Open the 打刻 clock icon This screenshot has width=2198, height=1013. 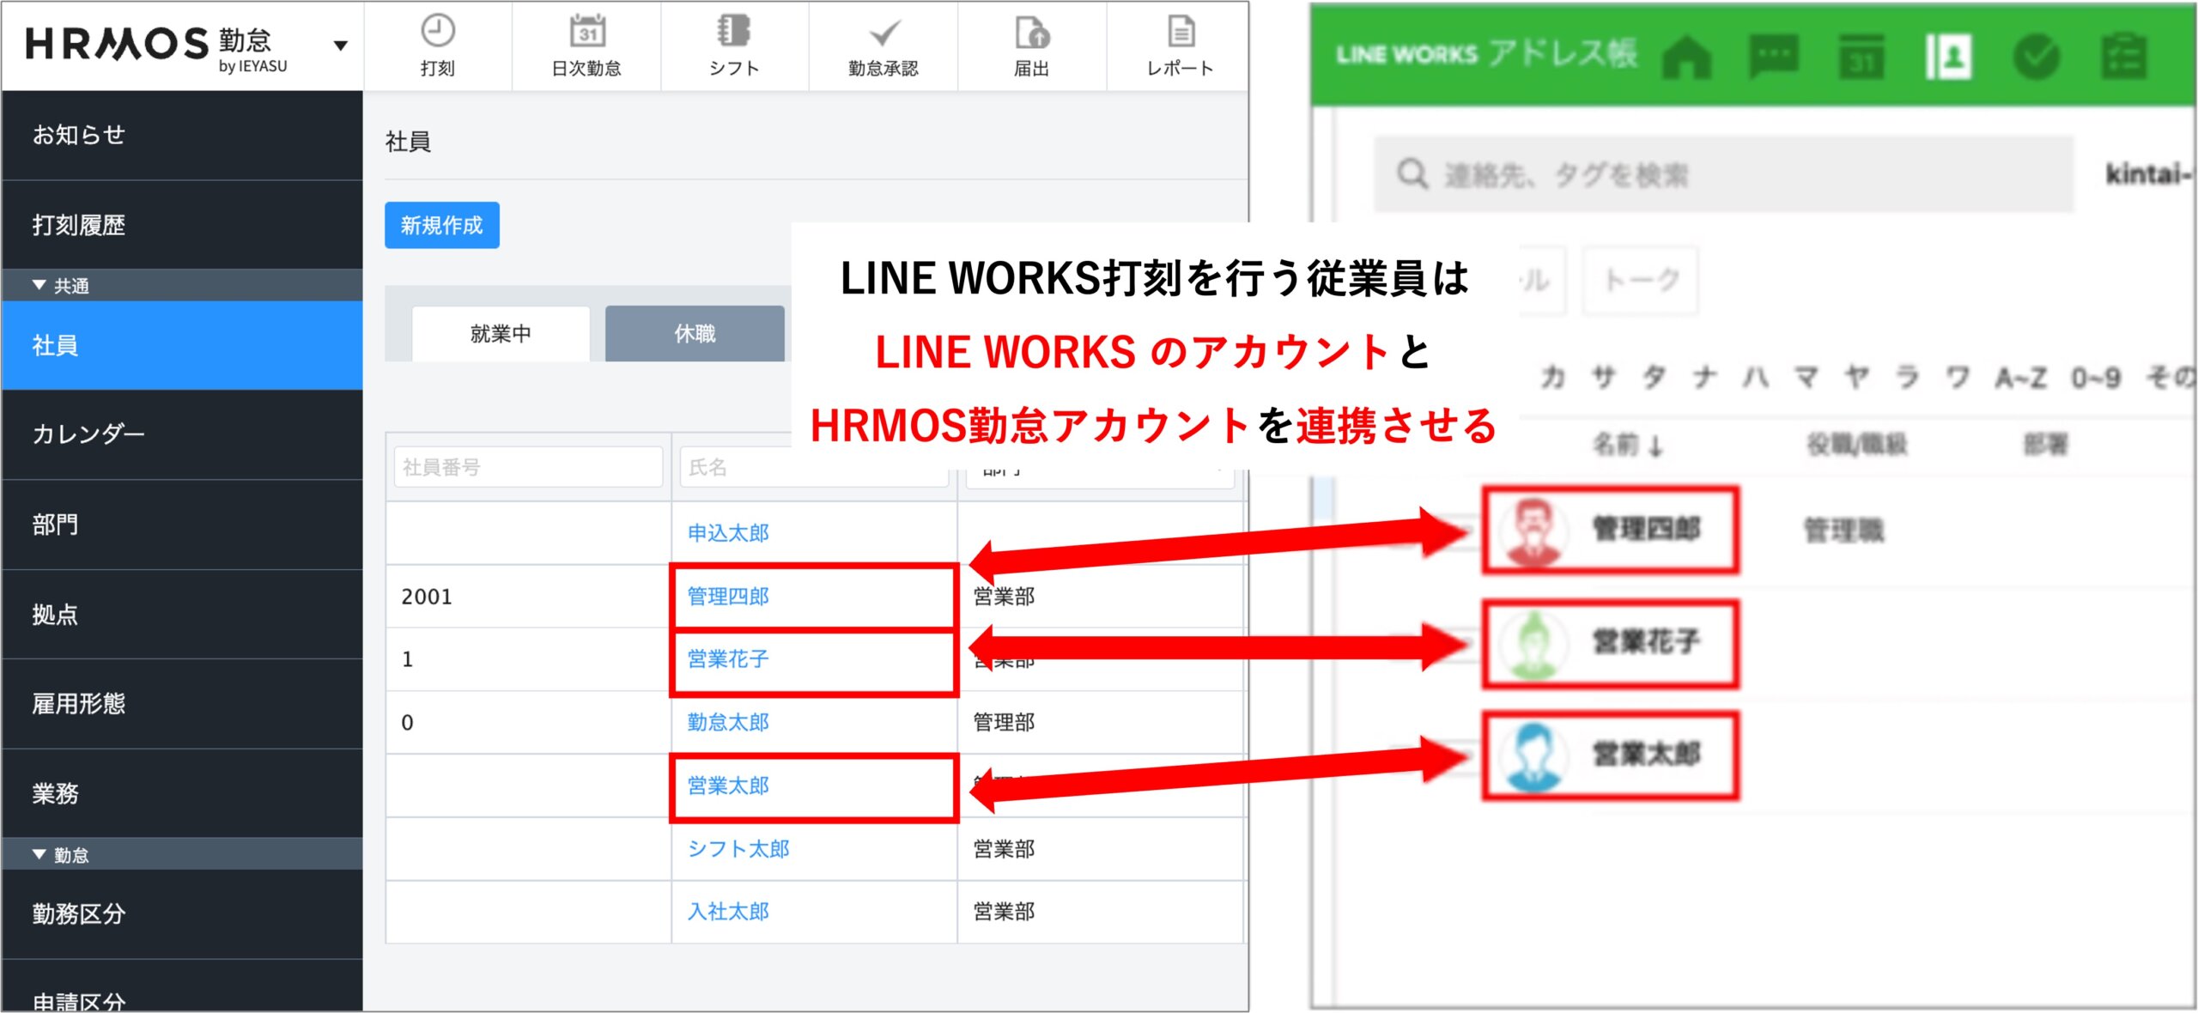(x=437, y=31)
